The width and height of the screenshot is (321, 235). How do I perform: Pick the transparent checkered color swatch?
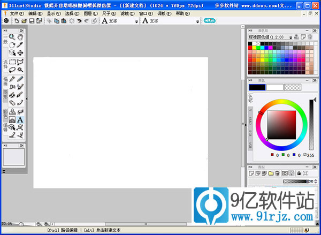pos(293,87)
